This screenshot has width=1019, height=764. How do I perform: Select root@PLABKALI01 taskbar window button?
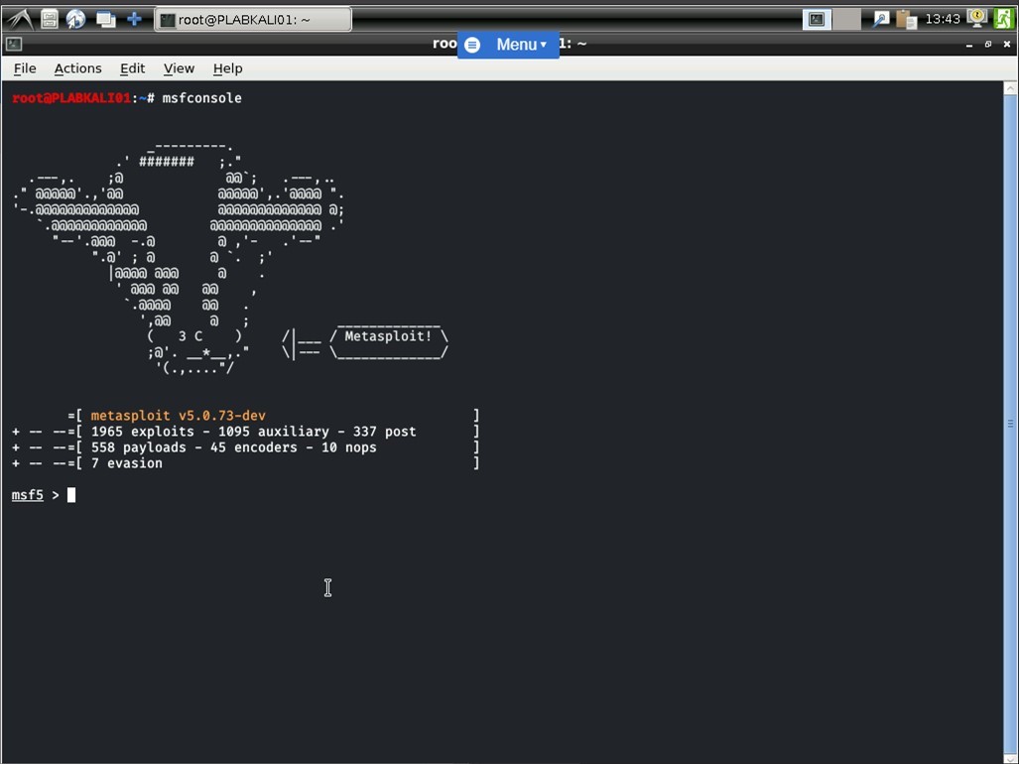[x=253, y=20]
